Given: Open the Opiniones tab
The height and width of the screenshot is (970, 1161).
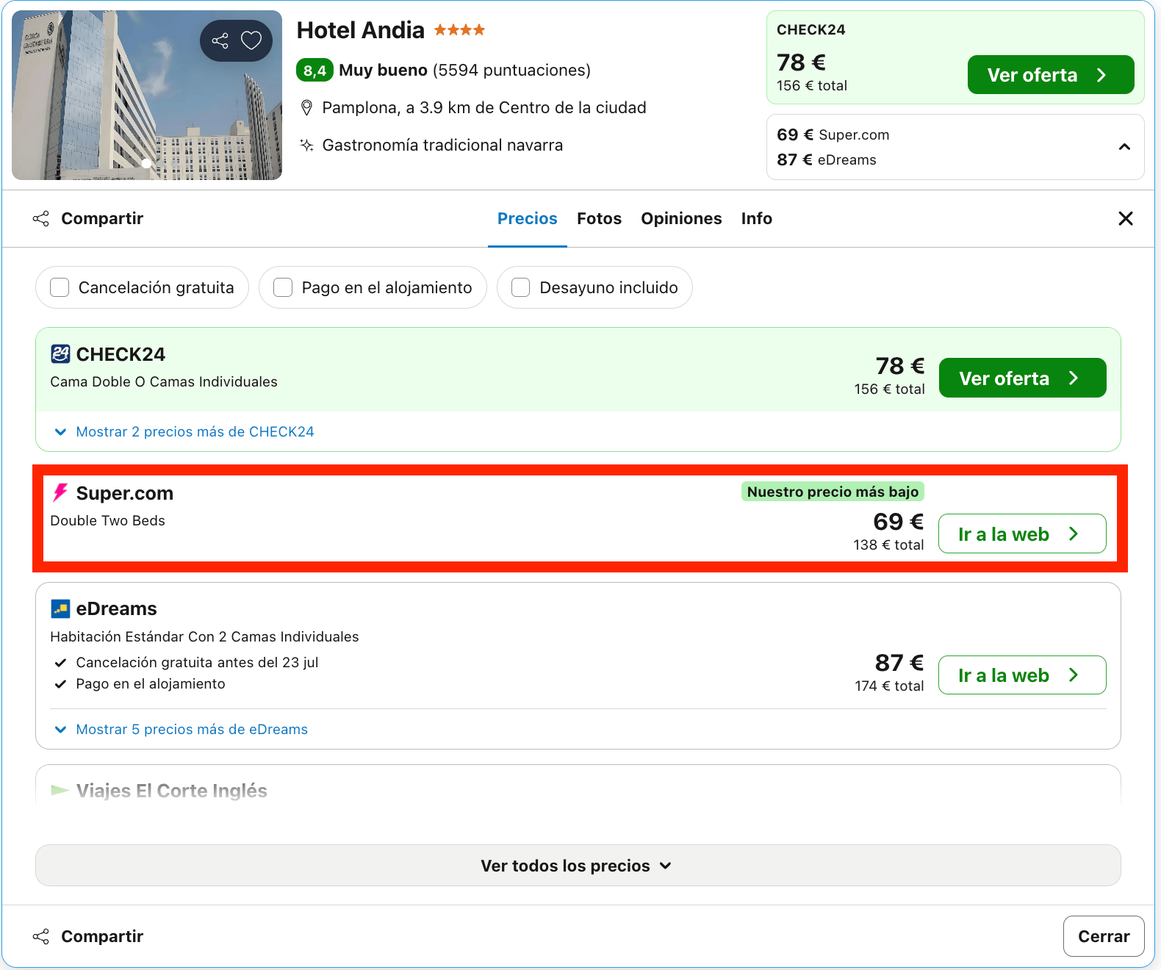Looking at the screenshot, I should pyautogui.click(x=681, y=218).
